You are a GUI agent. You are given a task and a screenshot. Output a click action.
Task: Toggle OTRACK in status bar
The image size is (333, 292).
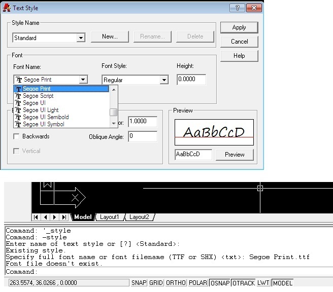click(x=243, y=283)
